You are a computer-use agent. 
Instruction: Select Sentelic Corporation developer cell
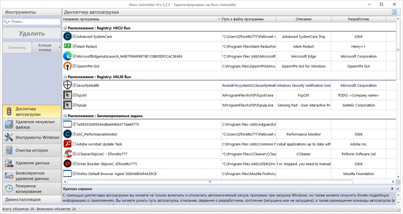pos(358,105)
